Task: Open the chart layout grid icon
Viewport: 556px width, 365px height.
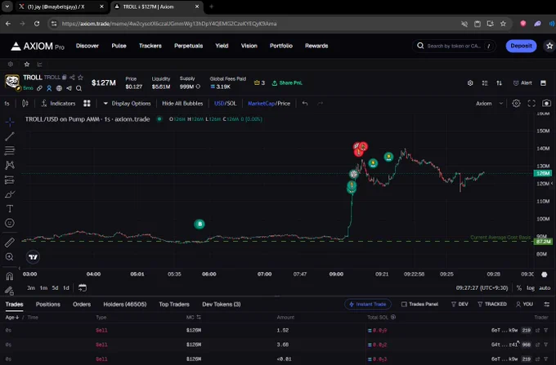Action: coord(87,104)
